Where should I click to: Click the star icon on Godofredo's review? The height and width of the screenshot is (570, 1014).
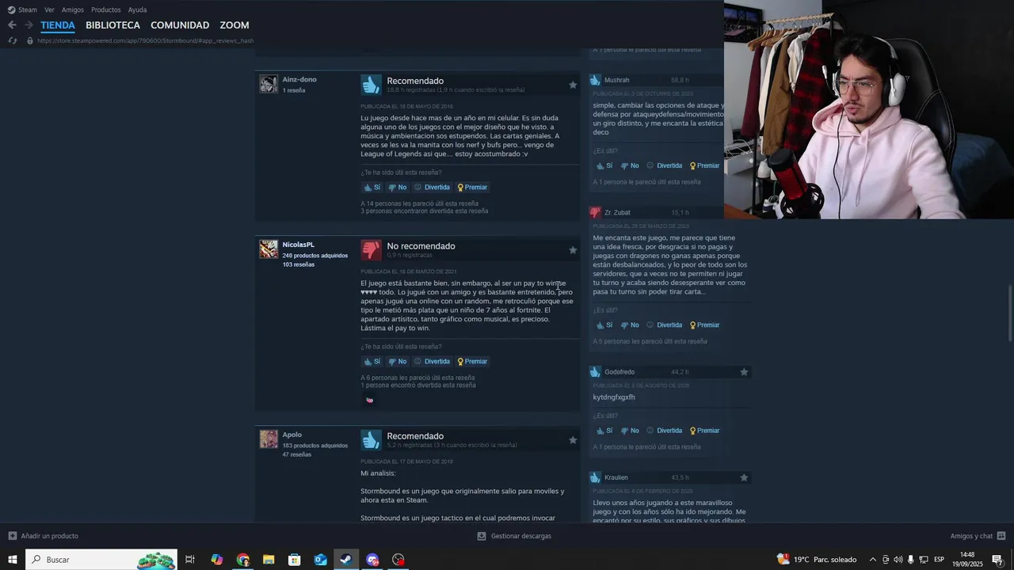click(x=744, y=372)
